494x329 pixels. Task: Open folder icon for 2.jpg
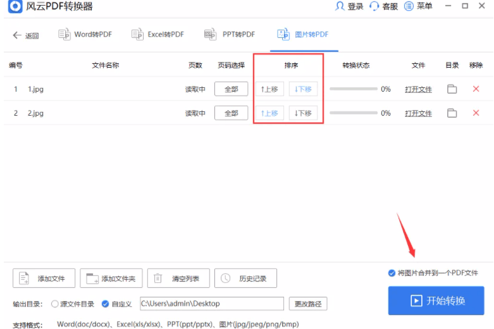click(452, 113)
